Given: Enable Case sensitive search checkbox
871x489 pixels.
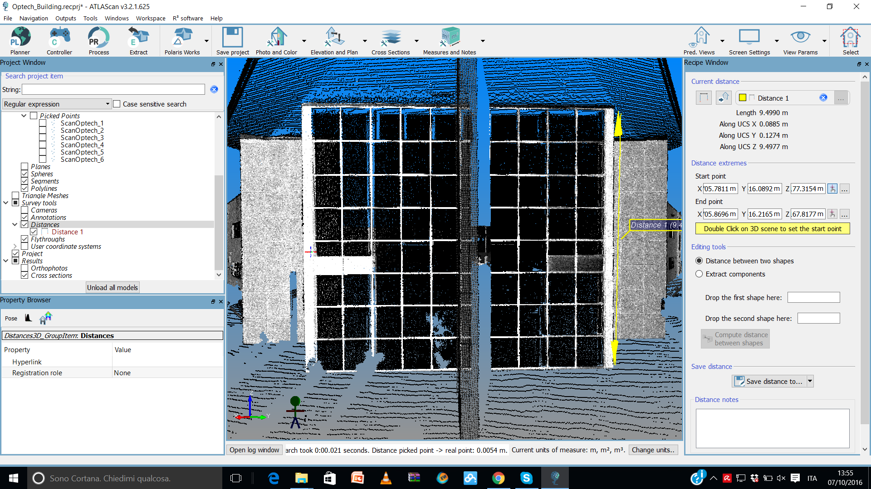Looking at the screenshot, I should [117, 104].
